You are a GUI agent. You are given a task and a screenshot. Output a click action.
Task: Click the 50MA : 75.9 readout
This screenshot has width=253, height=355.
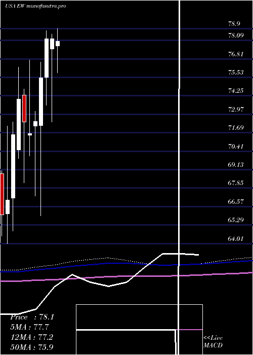(32, 347)
